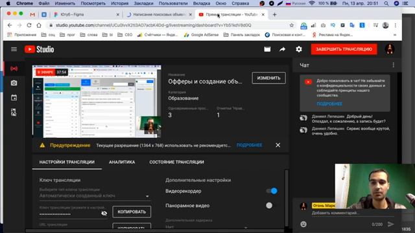Open the chat three-dot options menu
The width and height of the screenshot is (415, 233).
point(394,65)
